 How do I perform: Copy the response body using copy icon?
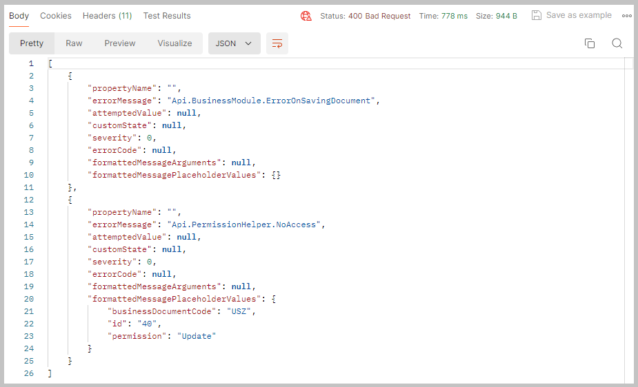pos(590,43)
